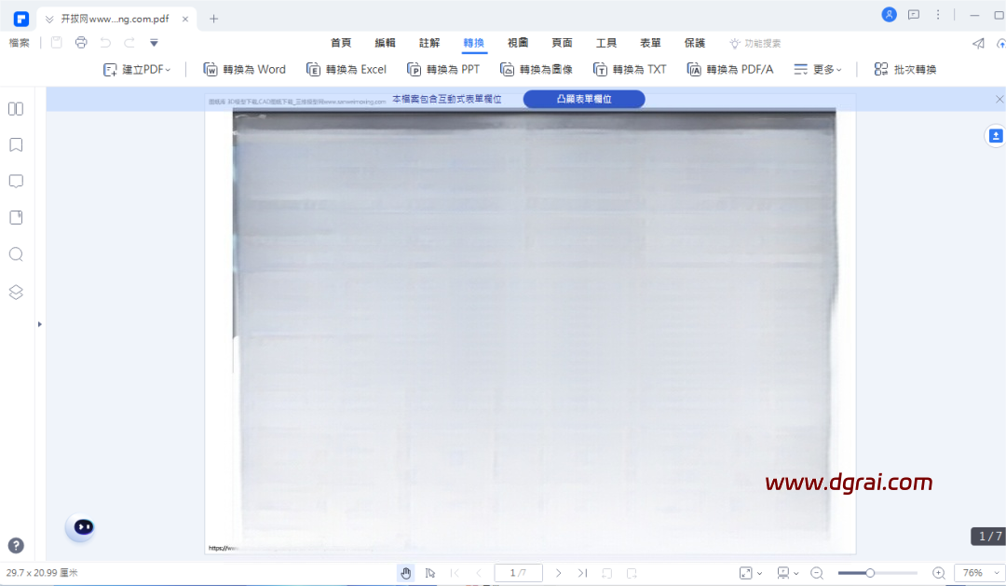1006x586 pixels.
Task: Open the thumbnails panel icon in sidebar
Action: (x=16, y=108)
